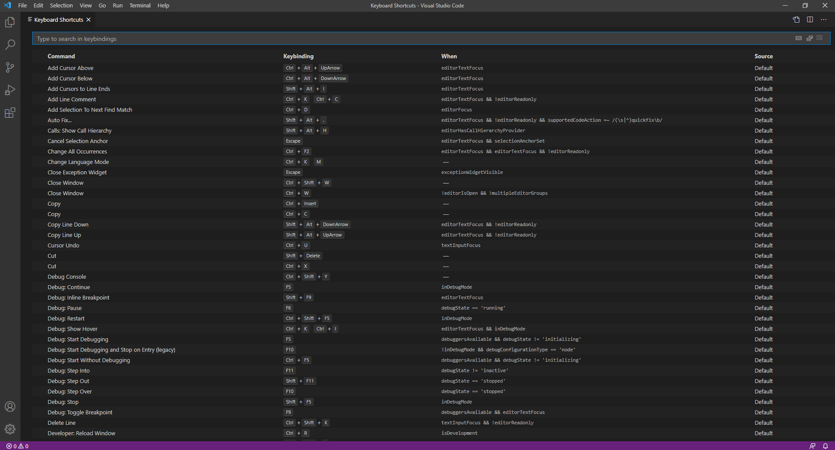This screenshot has height=450, width=835.
Task: Open the Manage gear menu
Action: click(10, 429)
